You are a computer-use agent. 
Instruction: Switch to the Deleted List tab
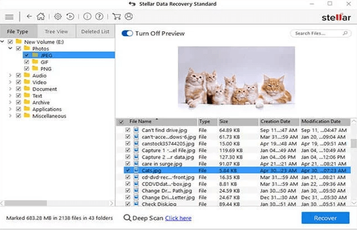click(95, 31)
